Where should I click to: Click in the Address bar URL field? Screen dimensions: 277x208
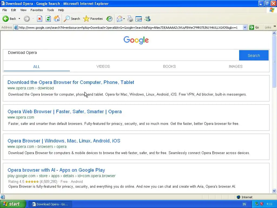tap(130, 27)
